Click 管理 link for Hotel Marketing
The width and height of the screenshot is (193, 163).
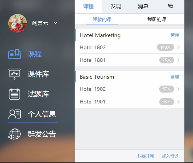click(x=175, y=35)
